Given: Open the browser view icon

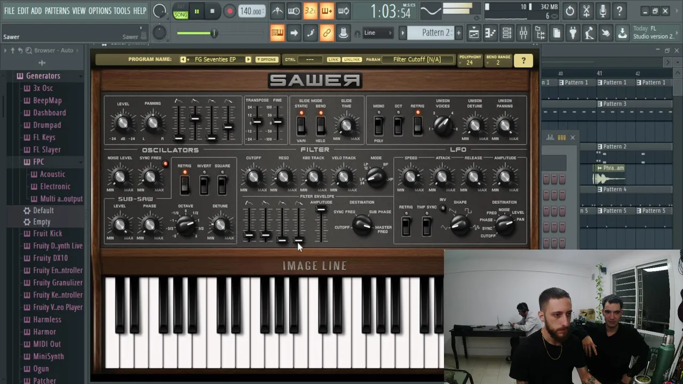Looking at the screenshot, I should [540, 33].
